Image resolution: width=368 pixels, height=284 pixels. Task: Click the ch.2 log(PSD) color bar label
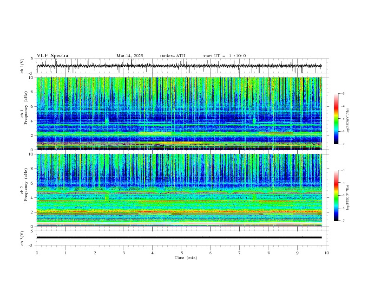click(348, 198)
